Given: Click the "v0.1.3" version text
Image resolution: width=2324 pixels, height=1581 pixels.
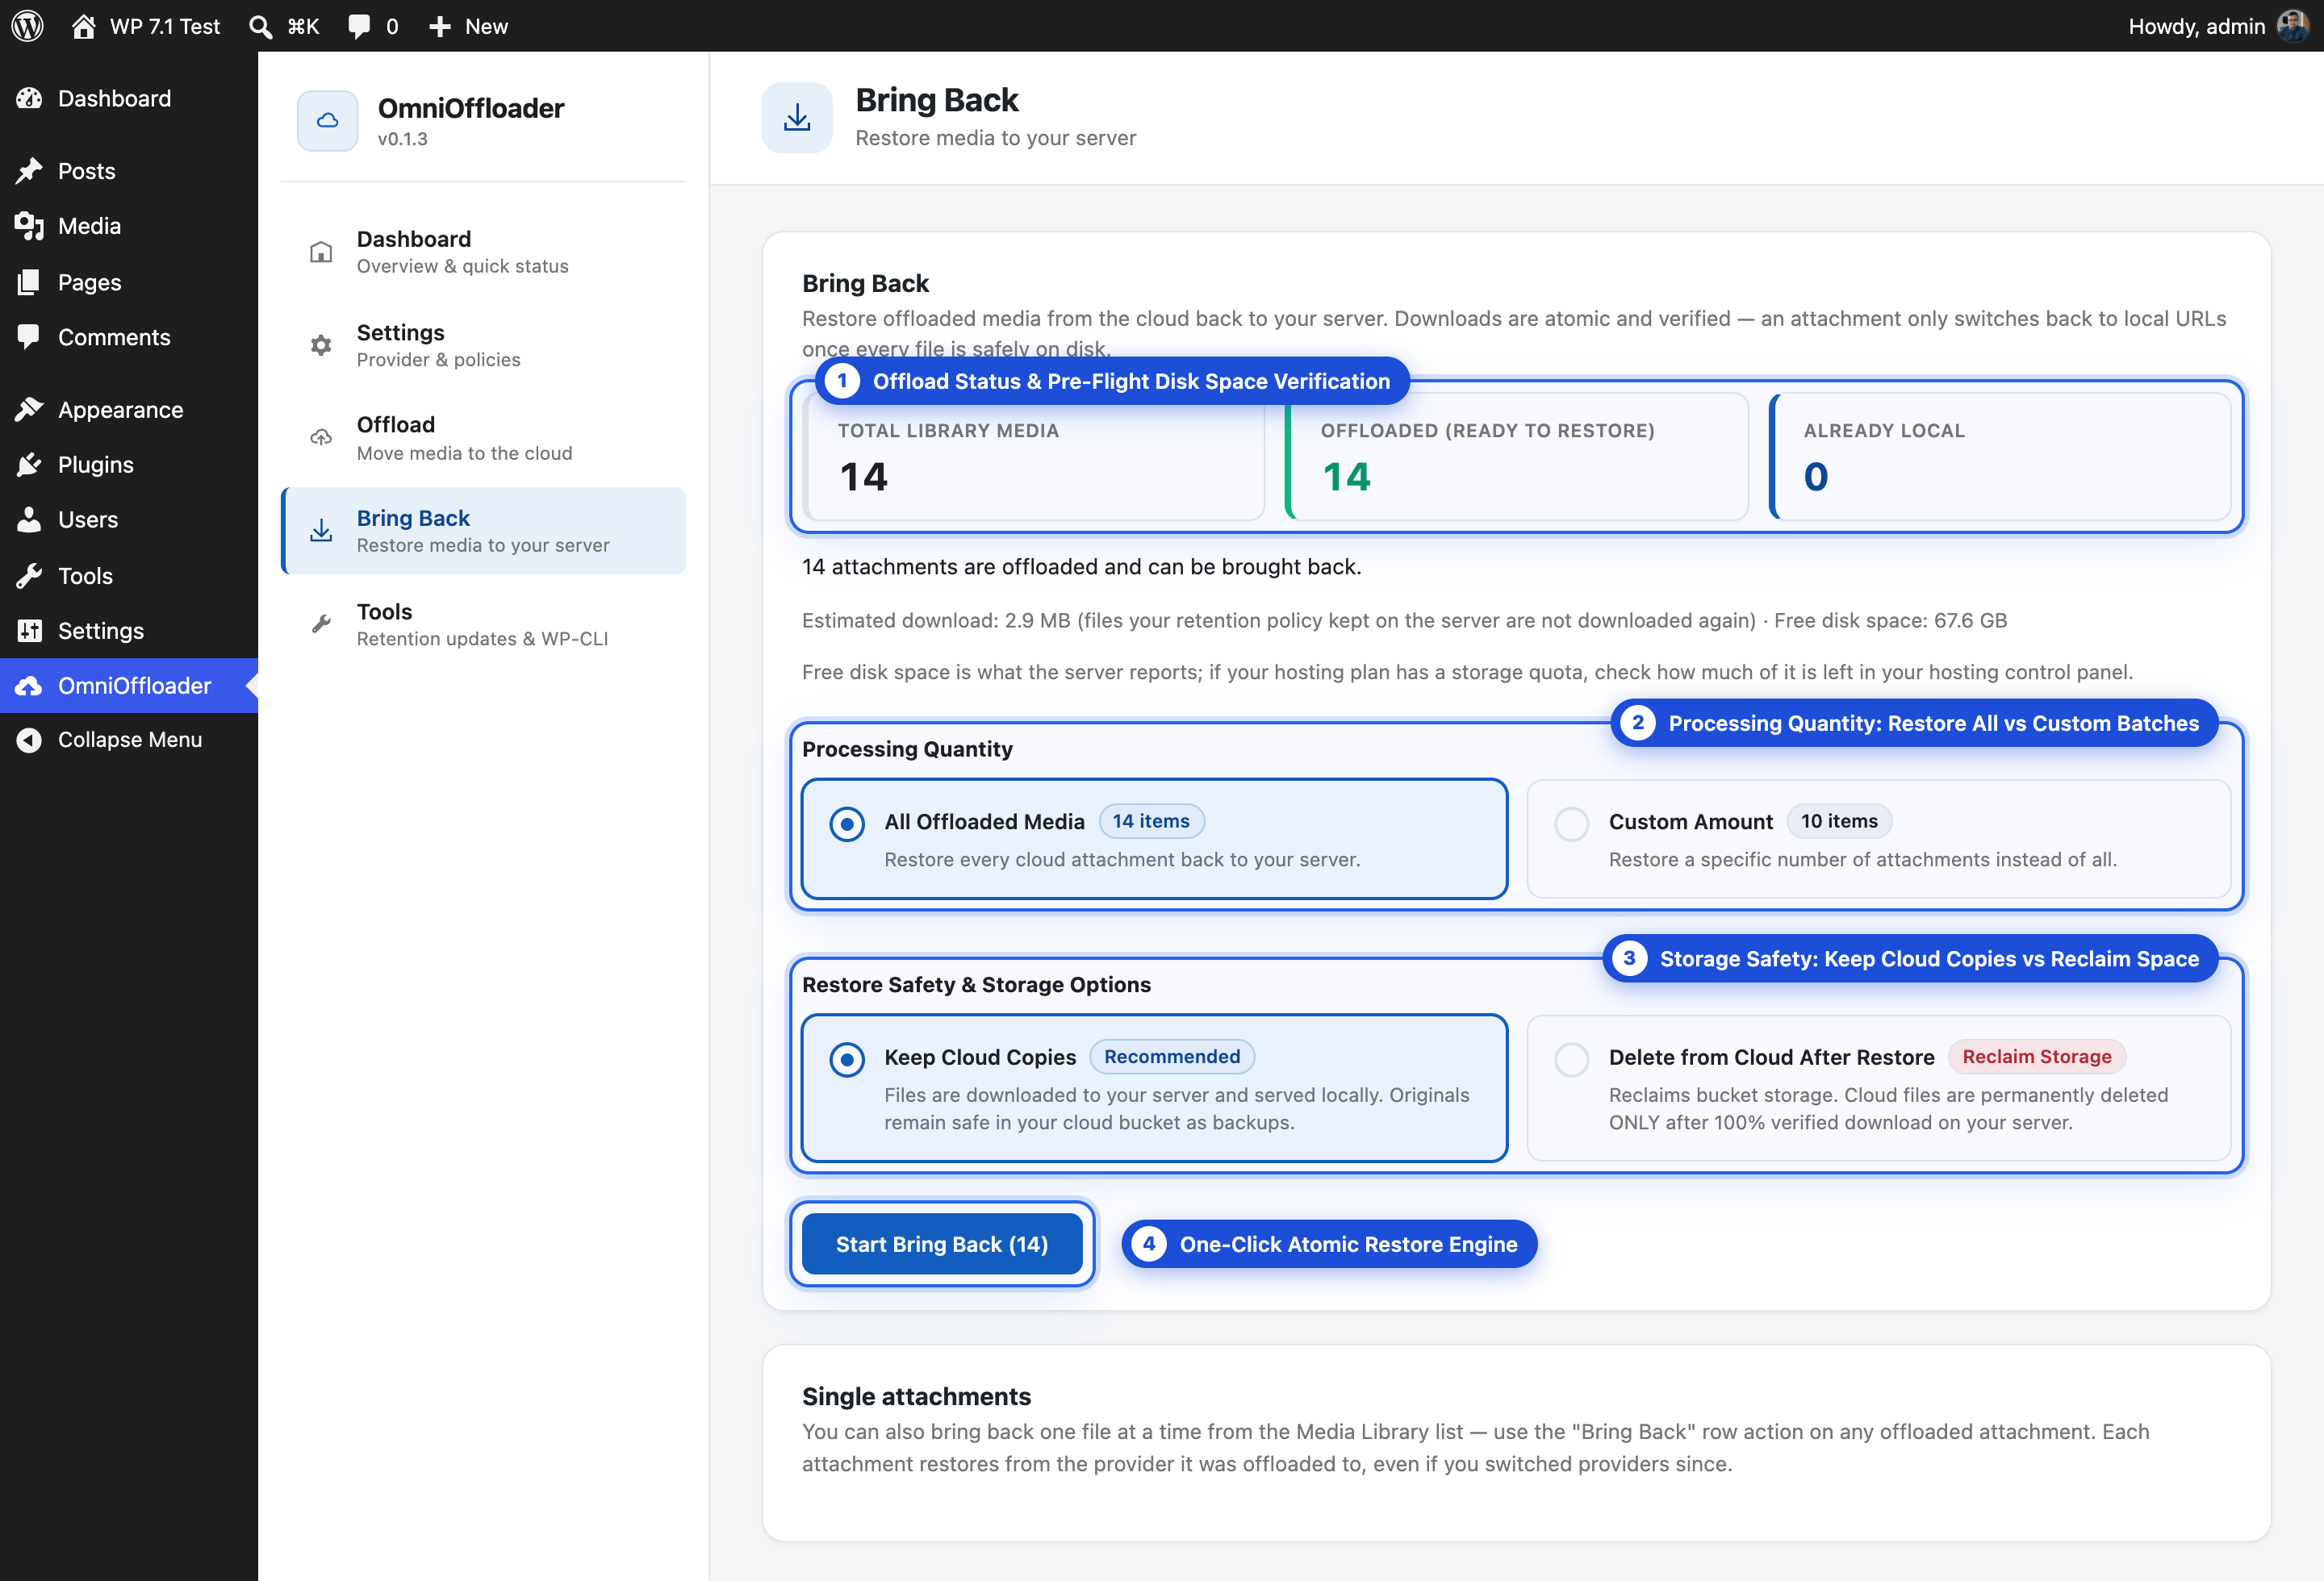Looking at the screenshot, I should [403, 139].
